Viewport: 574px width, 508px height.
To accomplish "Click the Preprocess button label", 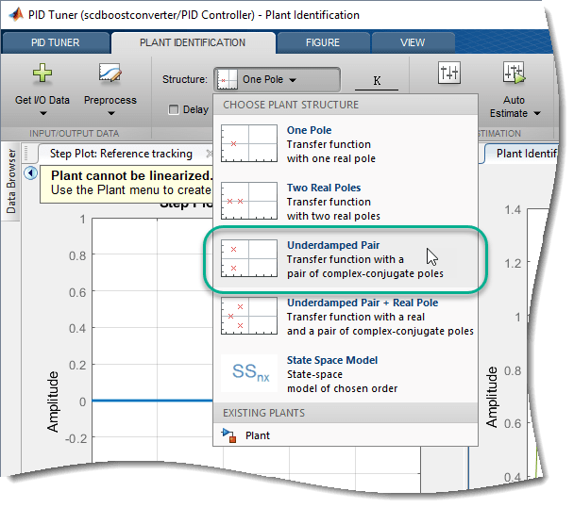I will 110,100.
